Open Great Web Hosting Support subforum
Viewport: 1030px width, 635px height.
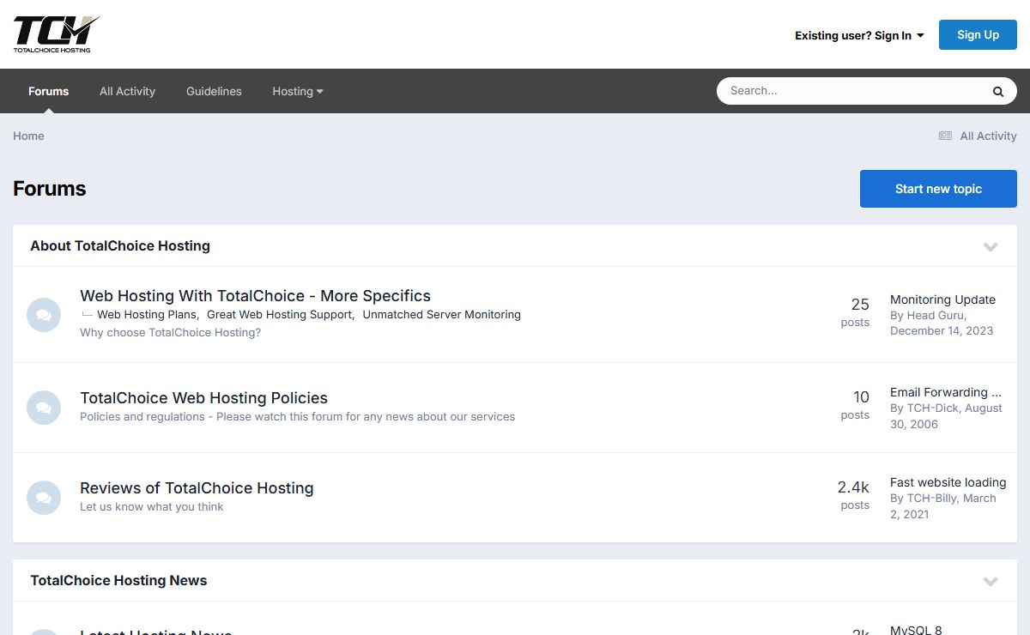pos(280,315)
